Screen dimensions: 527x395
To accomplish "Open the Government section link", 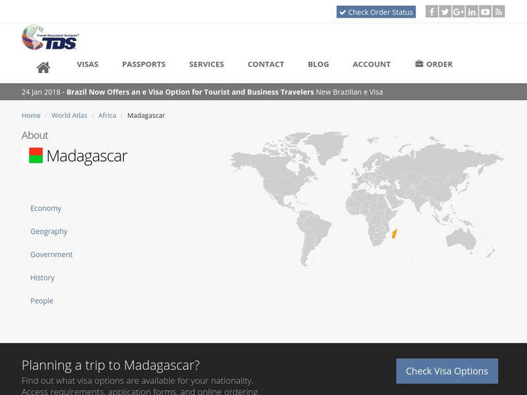I will click(51, 255).
